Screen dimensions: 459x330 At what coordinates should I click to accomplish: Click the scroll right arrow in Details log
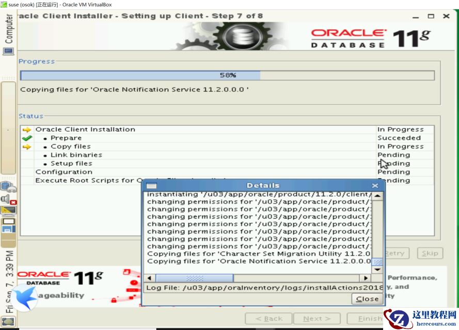click(x=366, y=278)
